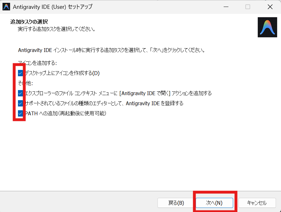Toggle the supported file types editor registration checkbox (サポートされているファイル)
Image resolution: width=281 pixels, height=212 pixels.
click(20, 103)
